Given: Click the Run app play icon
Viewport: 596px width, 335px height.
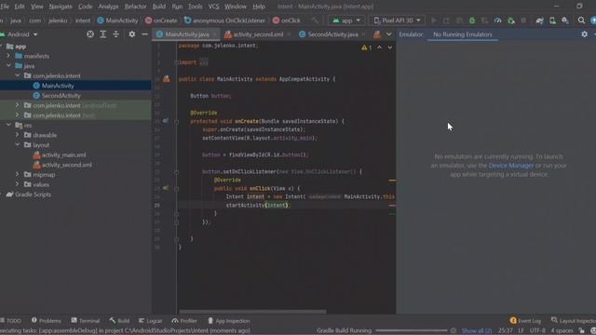Looking at the screenshot, I should point(434,20).
